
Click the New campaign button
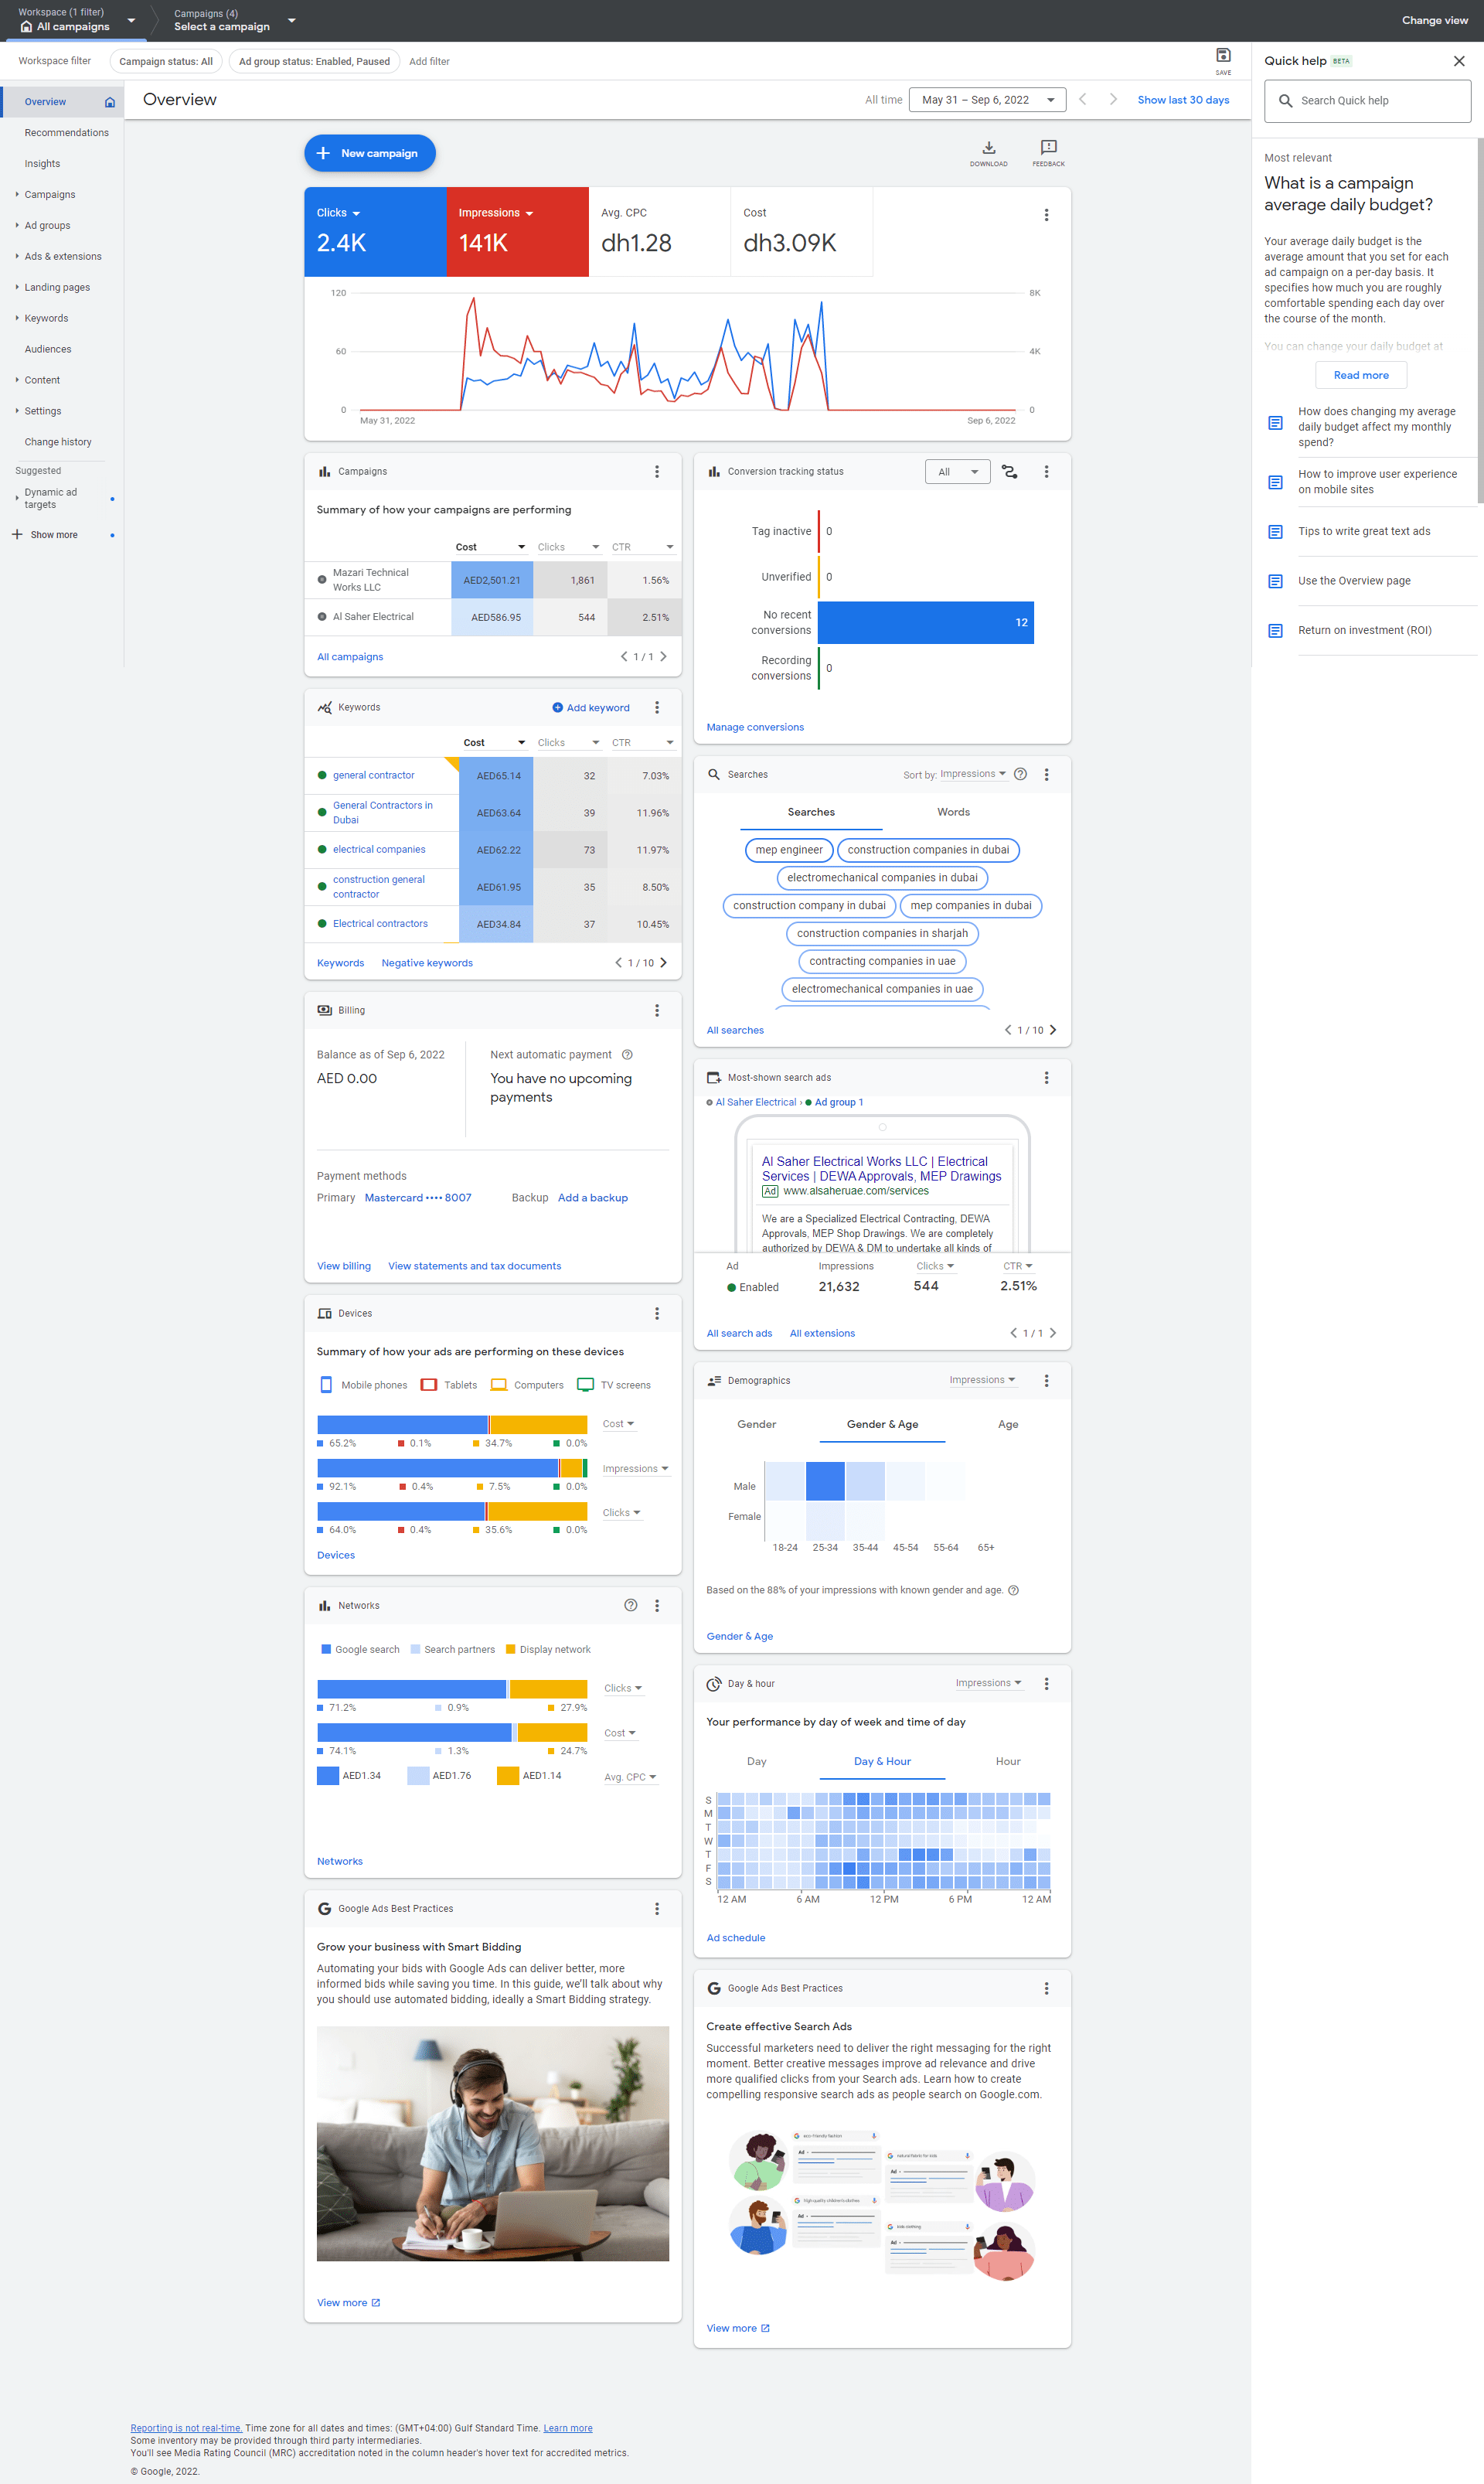tap(369, 153)
